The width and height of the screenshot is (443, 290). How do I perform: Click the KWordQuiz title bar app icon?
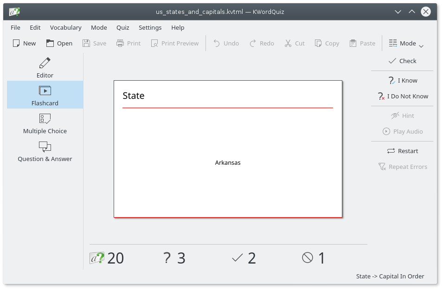pyautogui.click(x=14, y=12)
